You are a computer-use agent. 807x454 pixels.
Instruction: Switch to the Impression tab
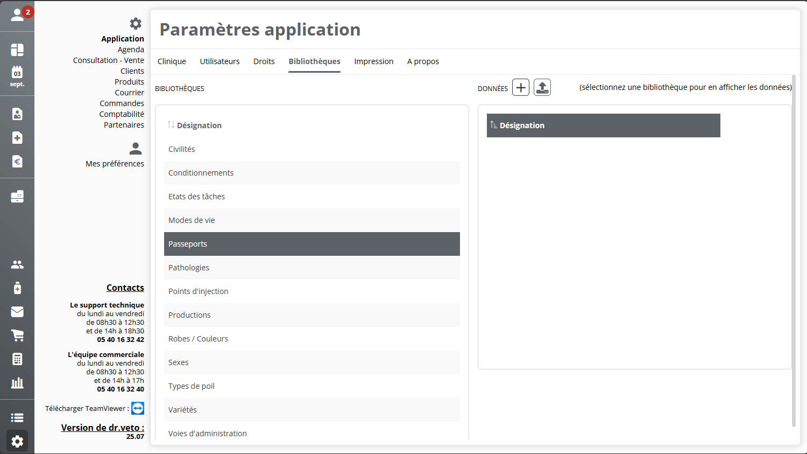coord(373,61)
